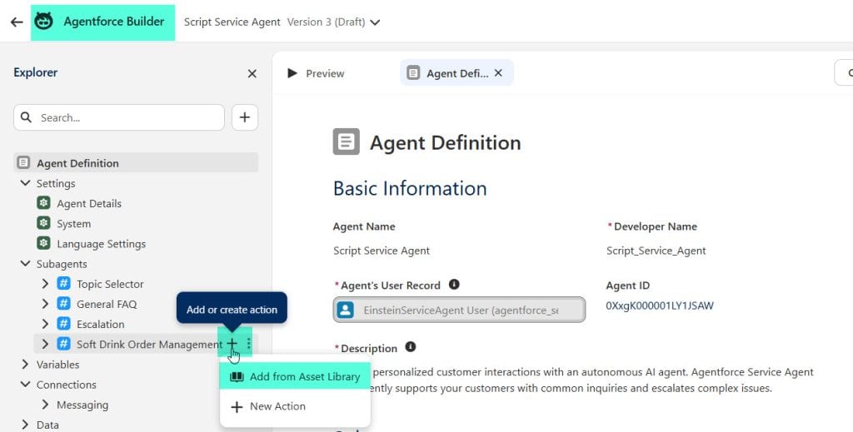
Task: Click the Description info icon
Action: pos(411,347)
